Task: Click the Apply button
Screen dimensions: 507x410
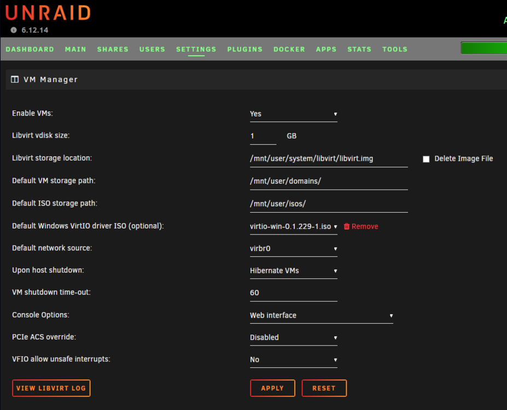Action: point(272,388)
